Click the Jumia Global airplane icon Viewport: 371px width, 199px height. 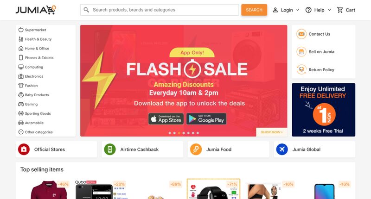282,149
